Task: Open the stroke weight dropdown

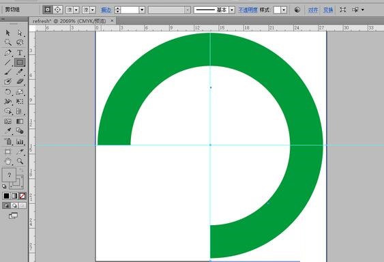Action: [x=142, y=10]
